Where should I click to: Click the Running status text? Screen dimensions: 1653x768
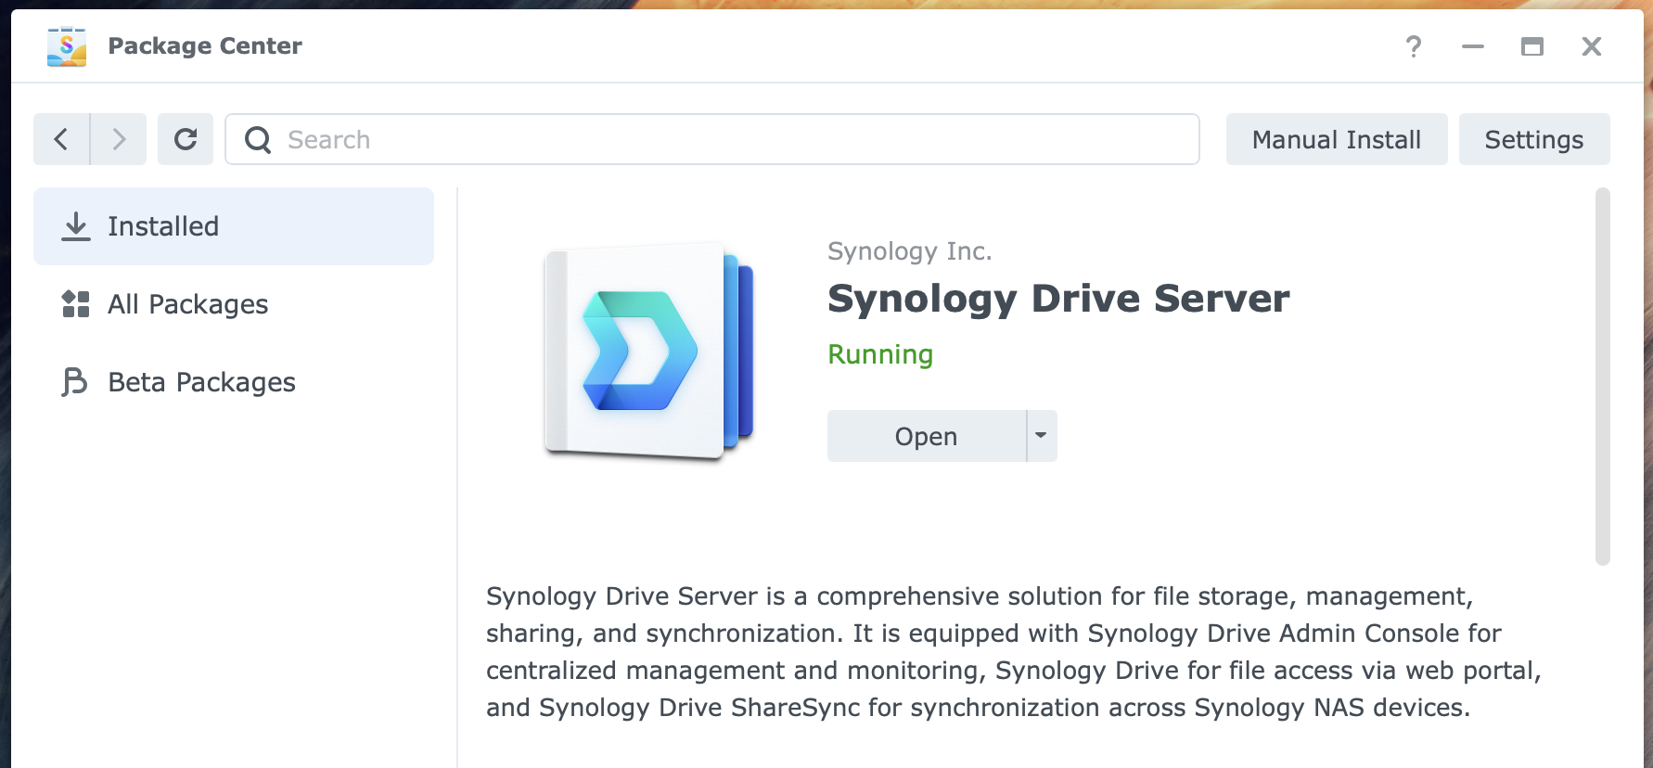pyautogui.click(x=880, y=354)
